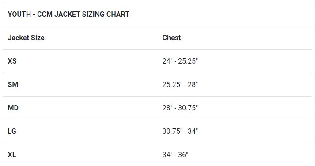The height and width of the screenshot is (166, 315).
Task: Select the Jacket Size column header
Action: tap(26, 38)
